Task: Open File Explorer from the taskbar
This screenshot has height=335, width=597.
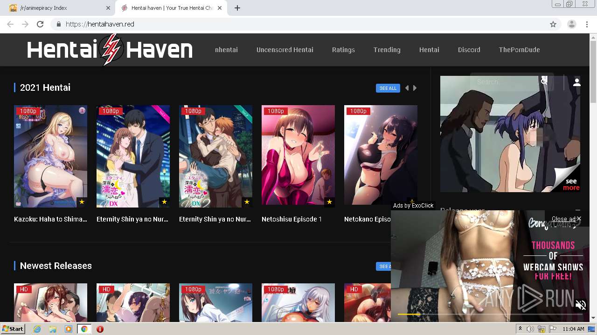Action: coord(53,329)
